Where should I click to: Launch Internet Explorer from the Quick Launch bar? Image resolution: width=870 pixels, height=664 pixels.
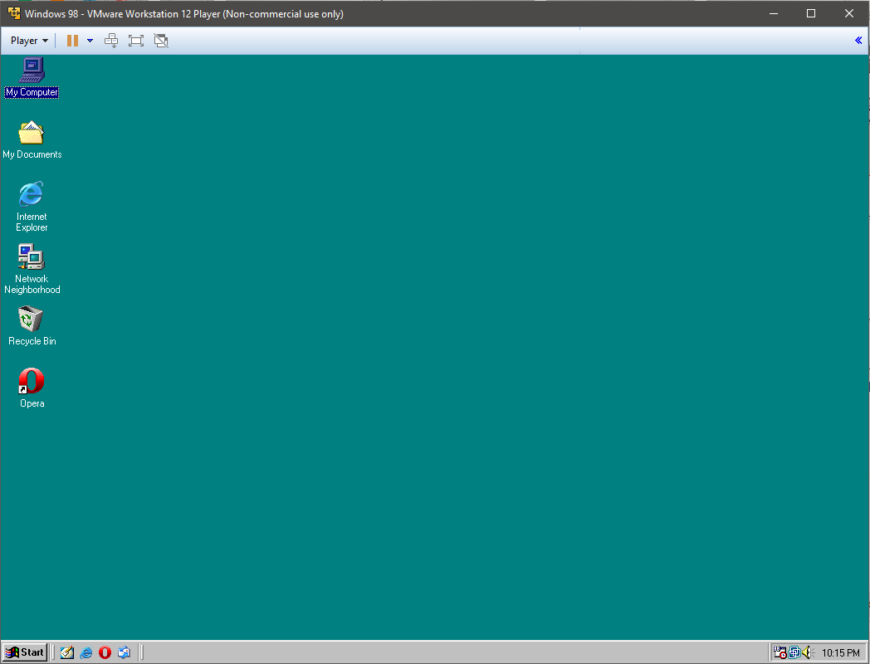(86, 652)
